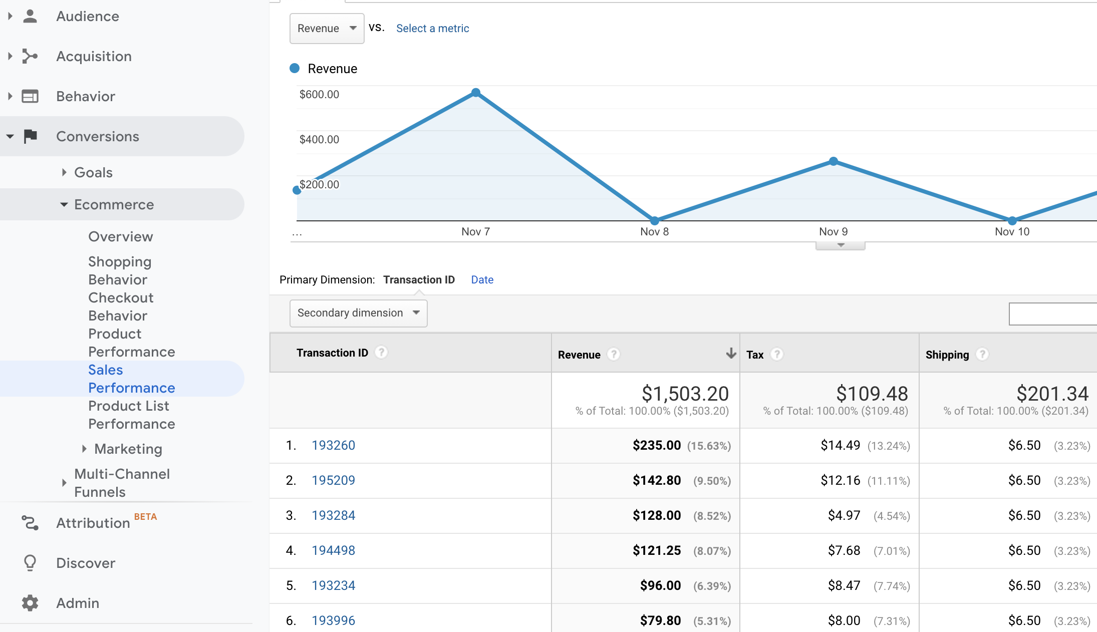The image size is (1097, 632).
Task: Open the Revenue metric dropdown
Action: pos(327,29)
